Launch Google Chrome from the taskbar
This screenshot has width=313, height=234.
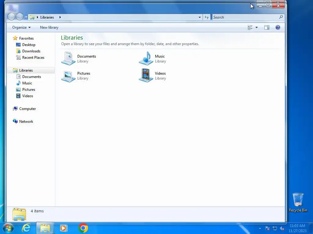click(83, 228)
